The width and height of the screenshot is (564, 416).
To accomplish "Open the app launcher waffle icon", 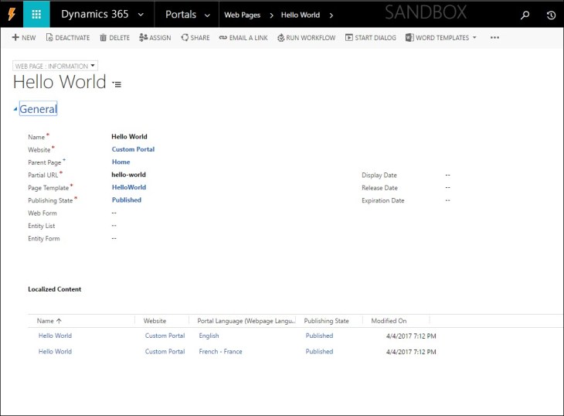I will click(x=36, y=15).
